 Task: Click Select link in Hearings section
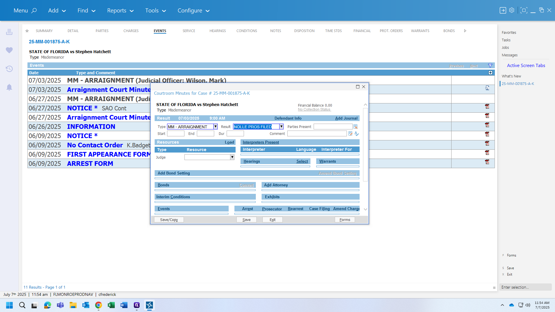tap(302, 161)
